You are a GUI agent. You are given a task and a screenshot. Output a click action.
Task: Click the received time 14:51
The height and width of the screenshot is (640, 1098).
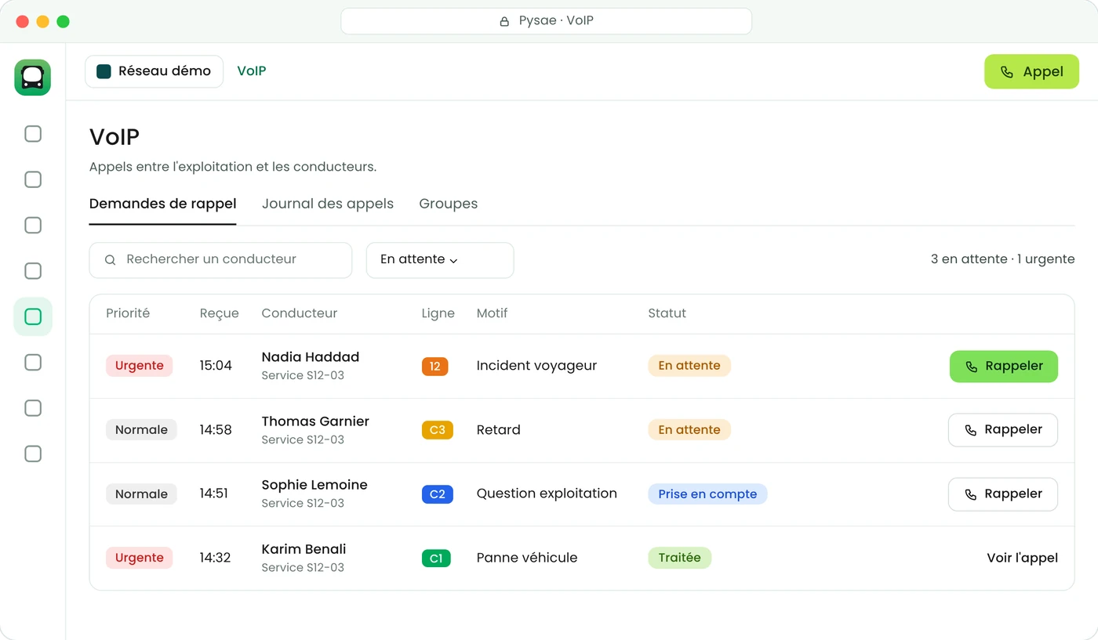[x=213, y=494]
